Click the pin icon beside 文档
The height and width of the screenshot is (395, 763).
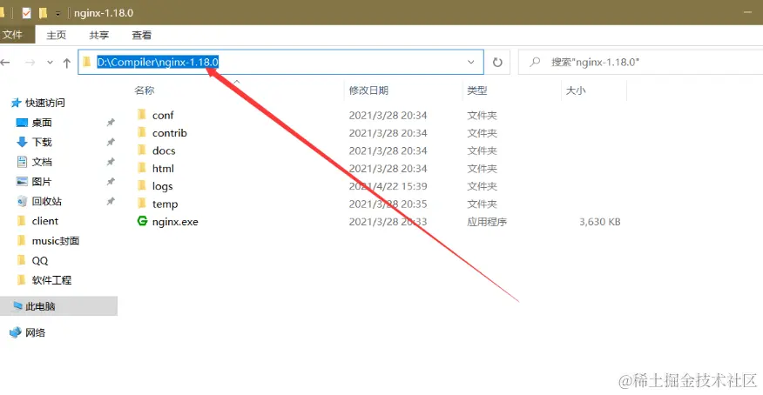click(x=111, y=162)
